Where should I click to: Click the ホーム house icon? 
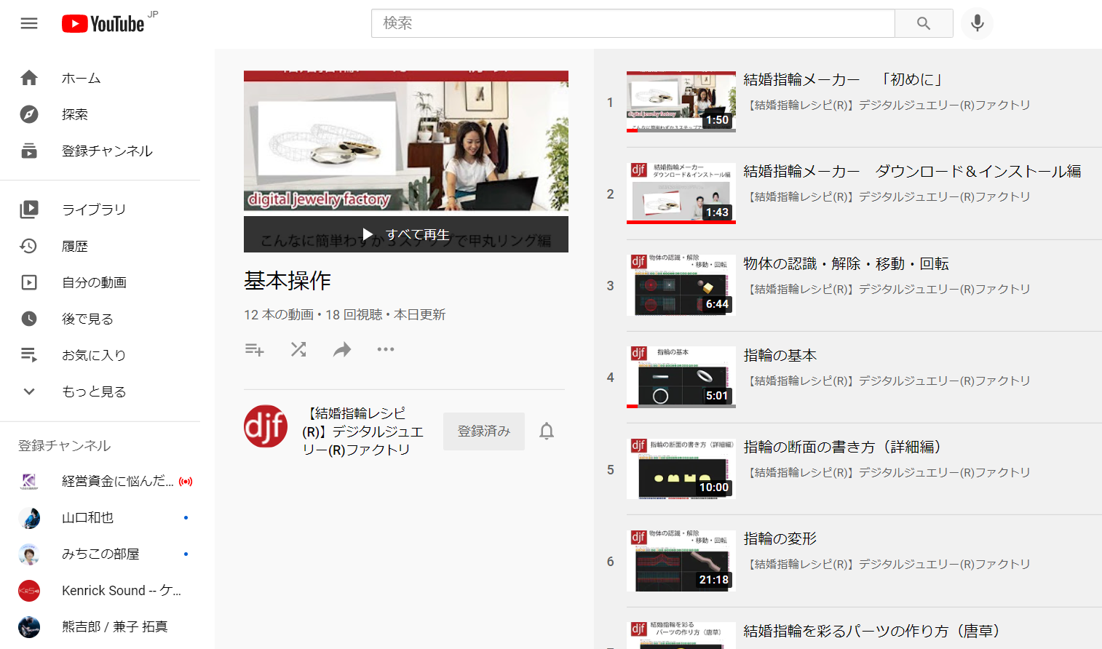[x=29, y=78]
